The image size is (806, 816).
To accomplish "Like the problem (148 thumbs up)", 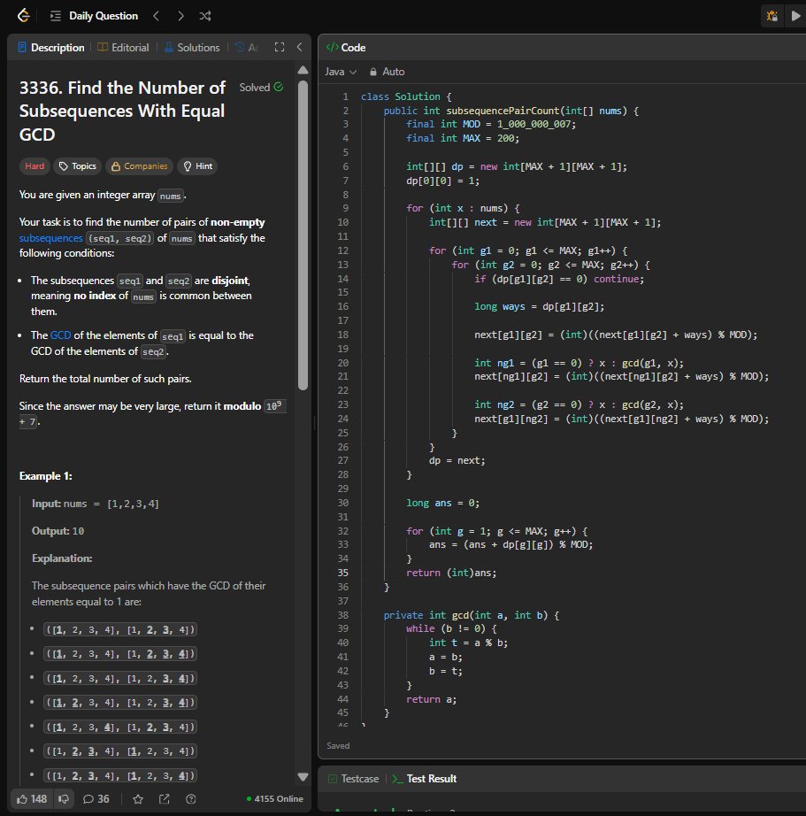I will (32, 799).
